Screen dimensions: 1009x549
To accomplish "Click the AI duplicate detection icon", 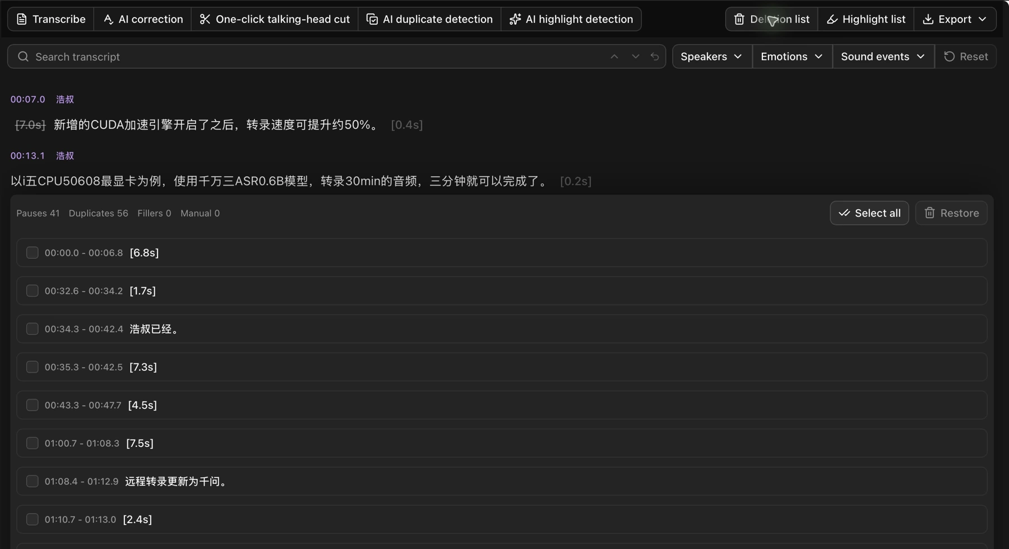I will 372,19.
